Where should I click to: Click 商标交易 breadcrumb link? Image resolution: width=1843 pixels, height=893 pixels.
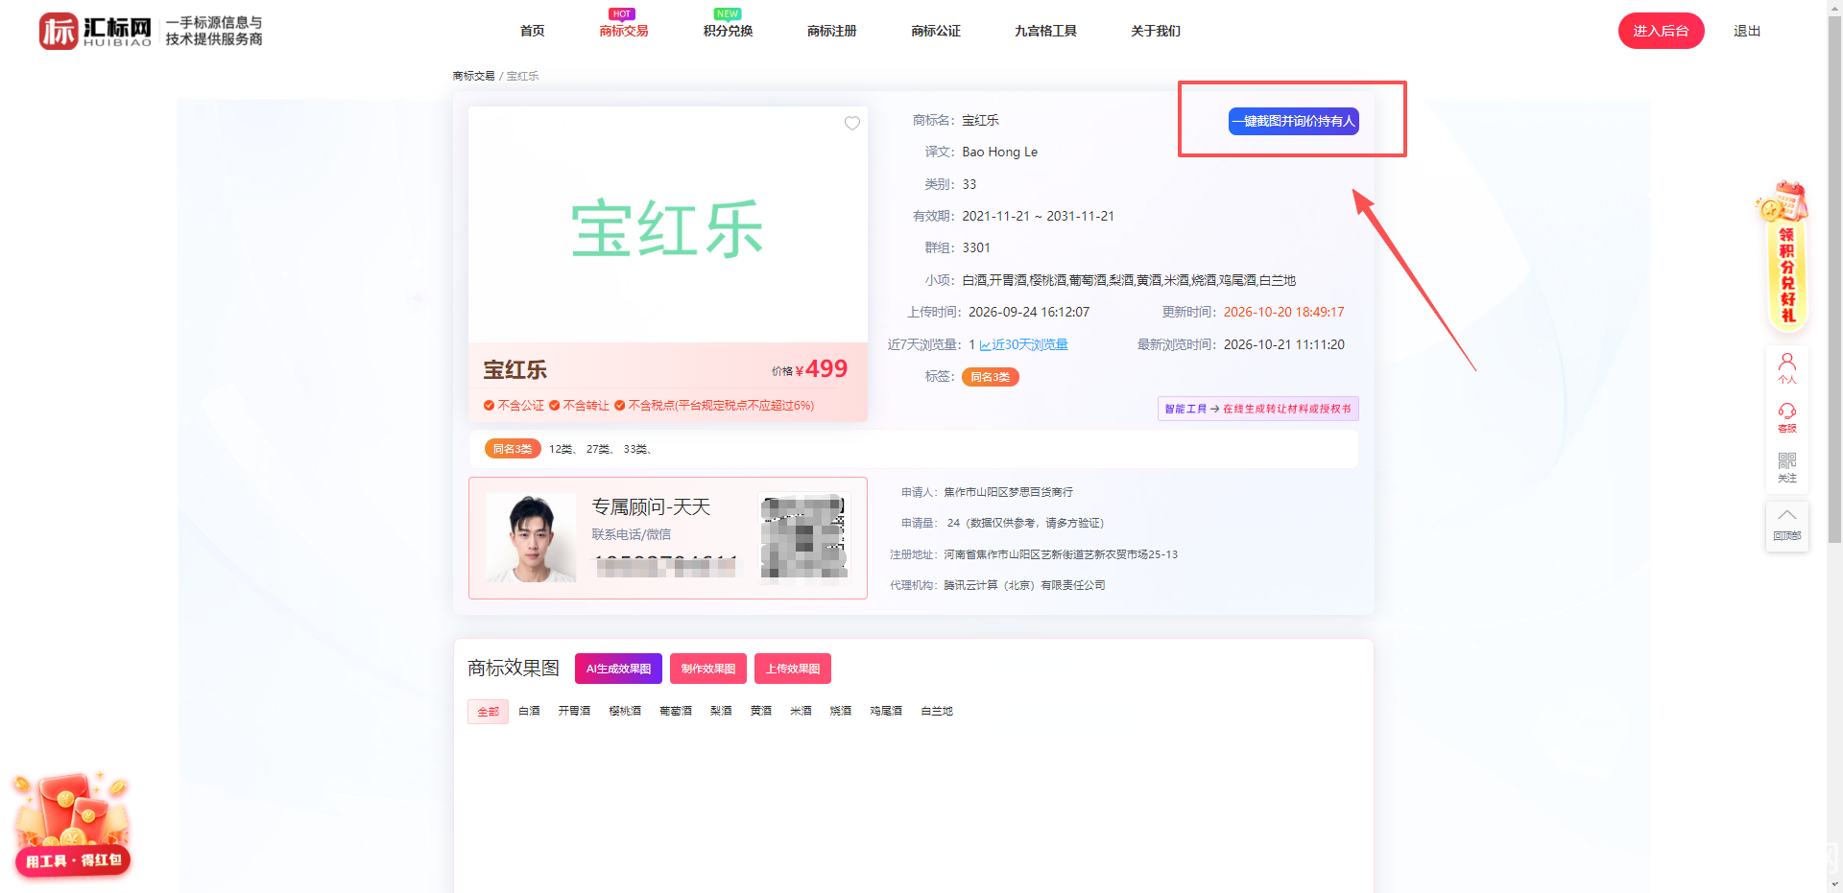[x=473, y=76]
